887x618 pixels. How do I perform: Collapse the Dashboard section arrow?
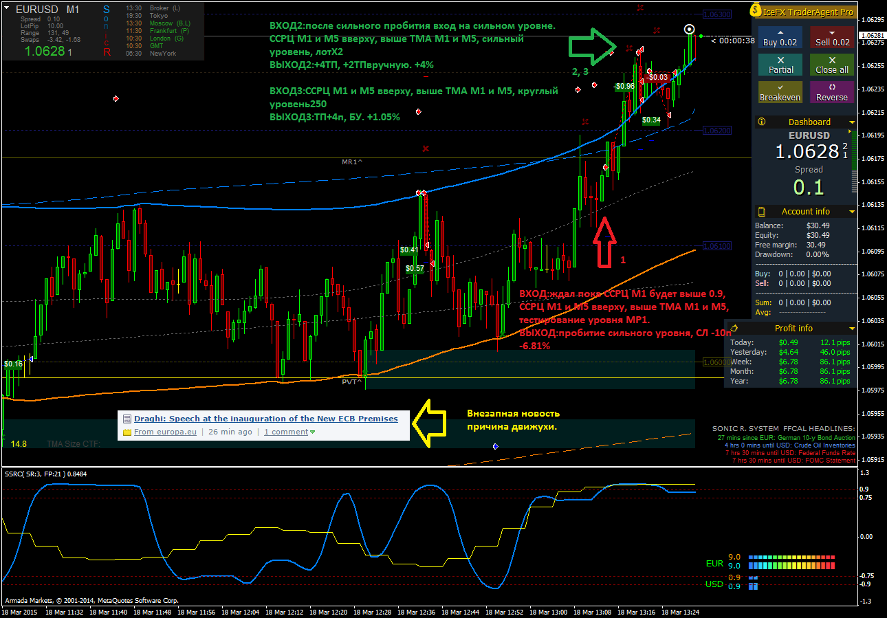pyautogui.click(x=852, y=122)
